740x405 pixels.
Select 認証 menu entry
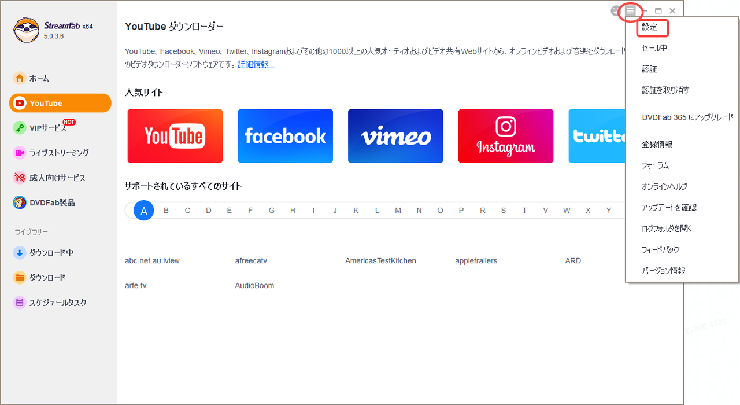click(x=650, y=69)
